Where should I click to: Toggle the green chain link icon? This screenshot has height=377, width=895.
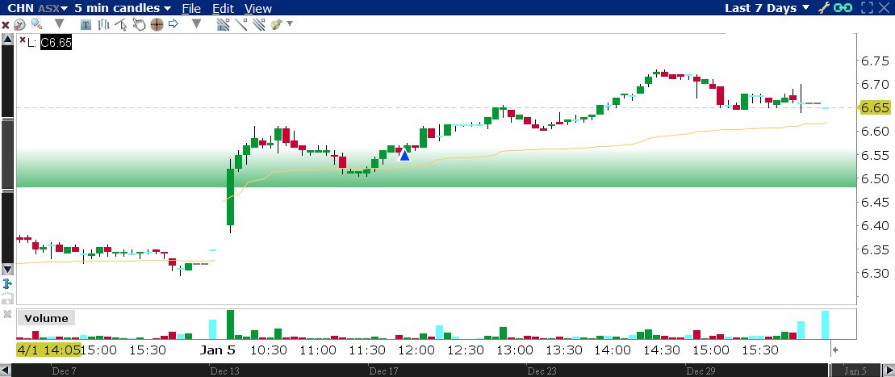(843, 8)
